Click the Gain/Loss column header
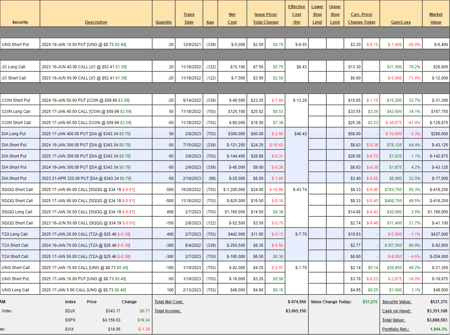450x335 pixels. coord(401,22)
